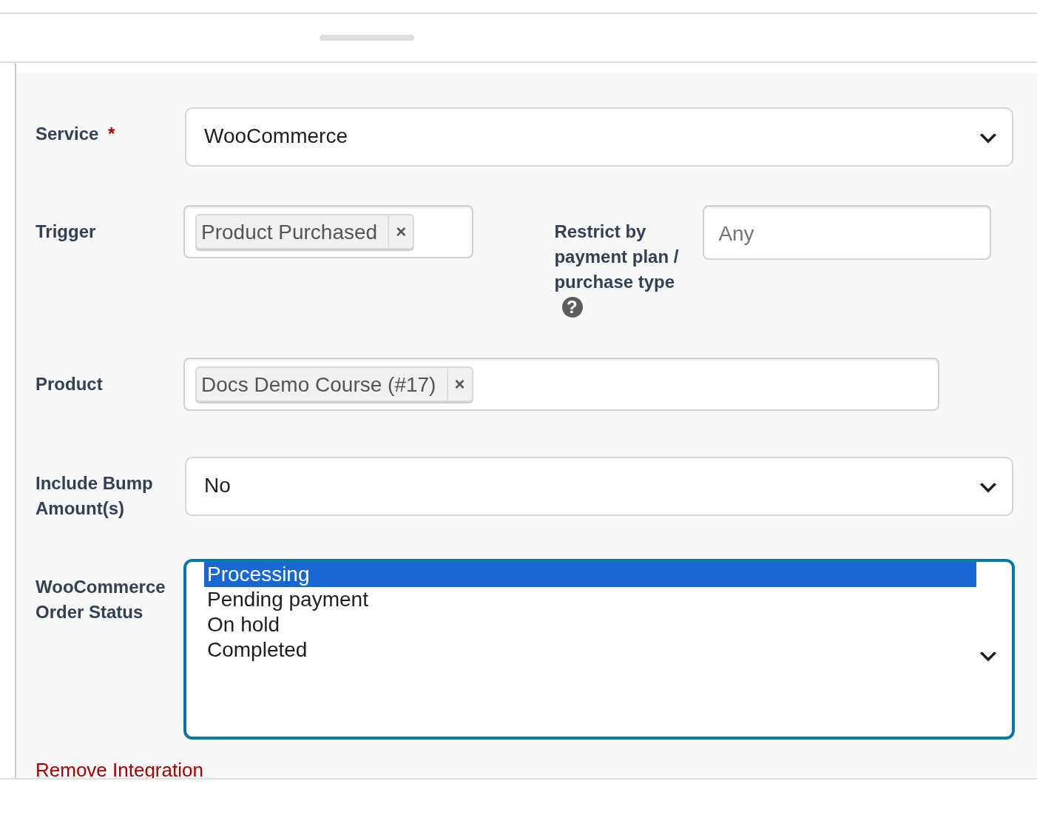Select On hold order status
Viewport: 1037px width, 838px height.
point(590,625)
